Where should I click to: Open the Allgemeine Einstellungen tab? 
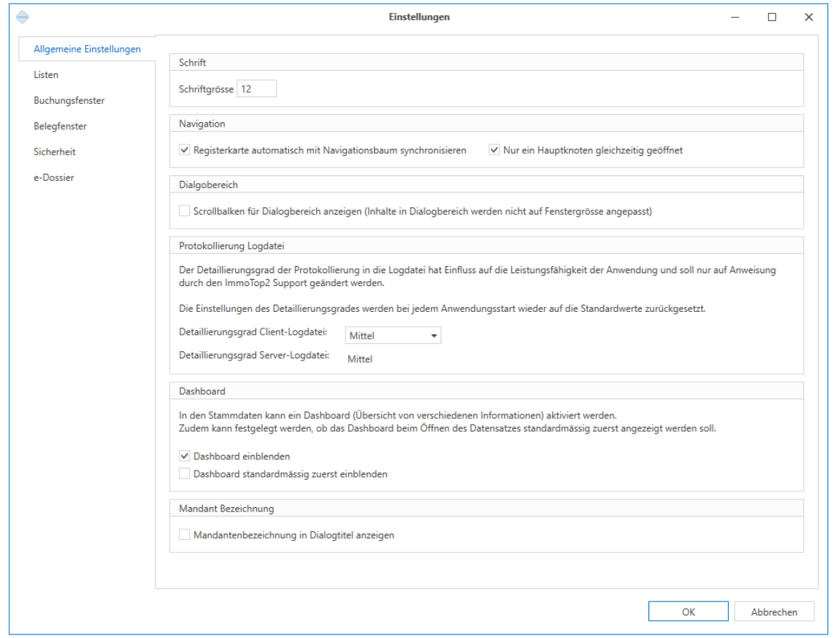[x=87, y=49]
